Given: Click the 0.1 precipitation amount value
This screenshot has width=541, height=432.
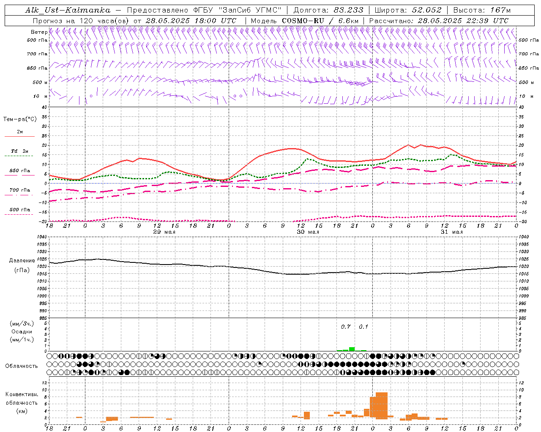Looking at the screenshot, I should click(363, 327).
